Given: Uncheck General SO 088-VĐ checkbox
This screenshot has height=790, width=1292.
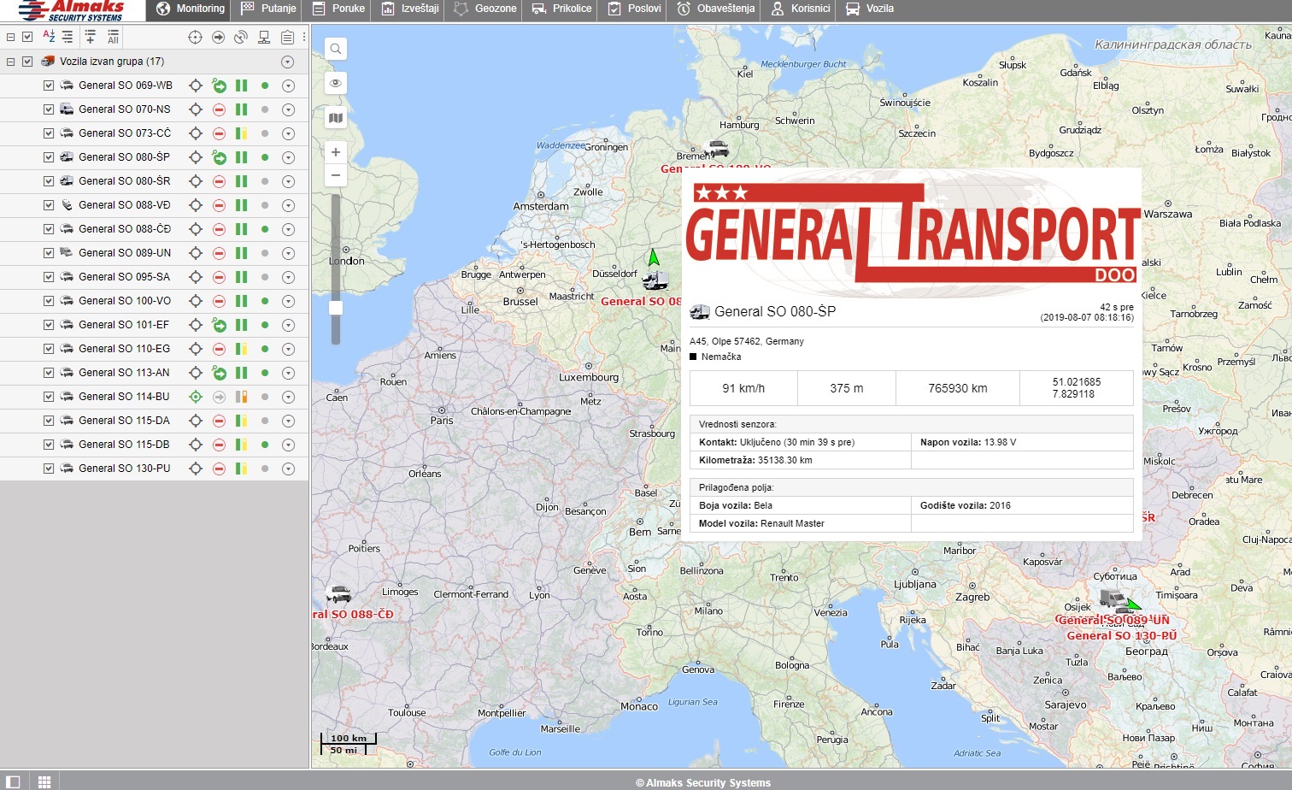Looking at the screenshot, I should click(x=49, y=205).
